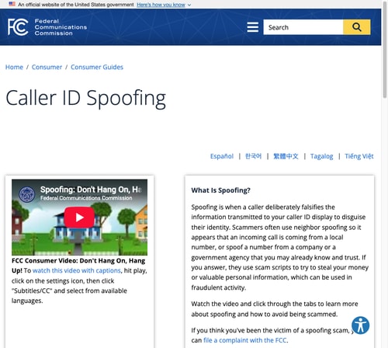Click the FCC seal channel icon on video
Image resolution: width=388 pixels, height=348 pixels.
(x=27, y=194)
